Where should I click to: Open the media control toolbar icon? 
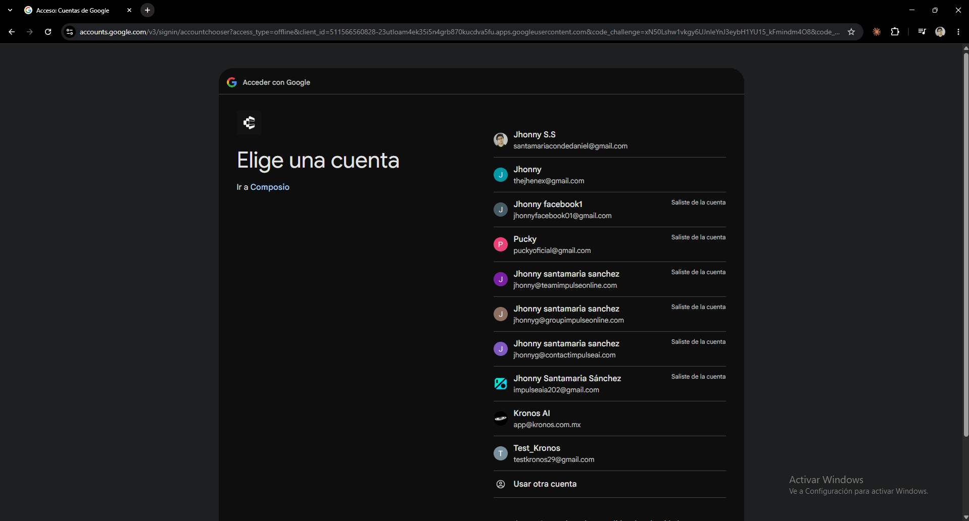coord(922,32)
